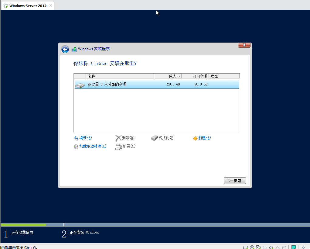Screen dimensions: 310x249
Task: Click the Name (名称) column header
Action: coord(120,76)
